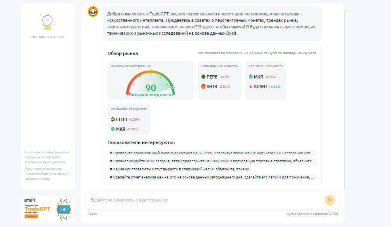
Task: Click the chat area vertical scrollbar
Action: pos(345,97)
